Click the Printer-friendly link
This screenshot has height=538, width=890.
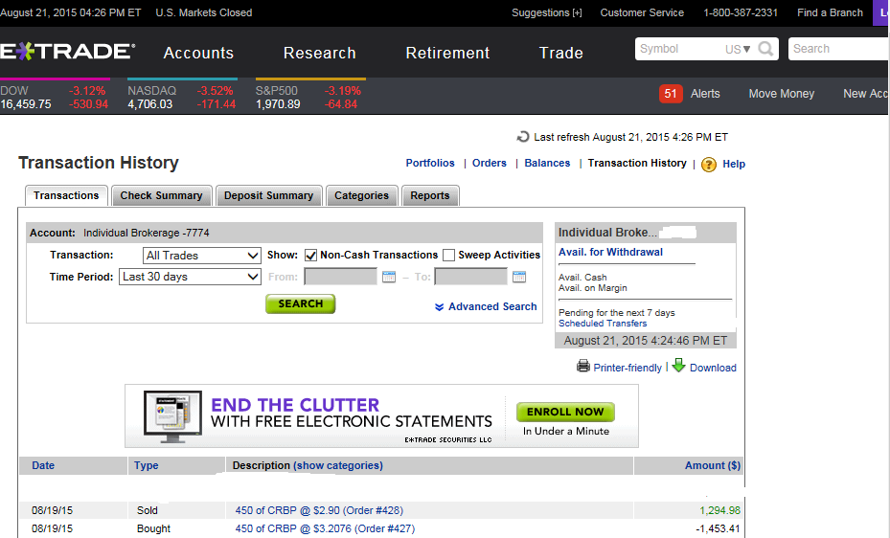point(628,368)
